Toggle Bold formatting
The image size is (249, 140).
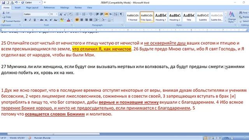click(x=26, y=20)
